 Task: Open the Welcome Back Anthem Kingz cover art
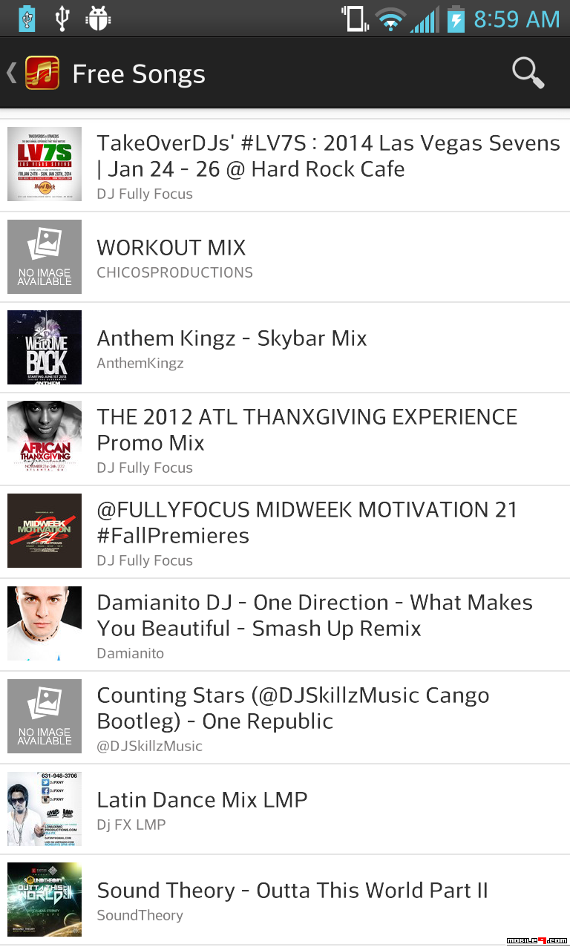tap(45, 347)
